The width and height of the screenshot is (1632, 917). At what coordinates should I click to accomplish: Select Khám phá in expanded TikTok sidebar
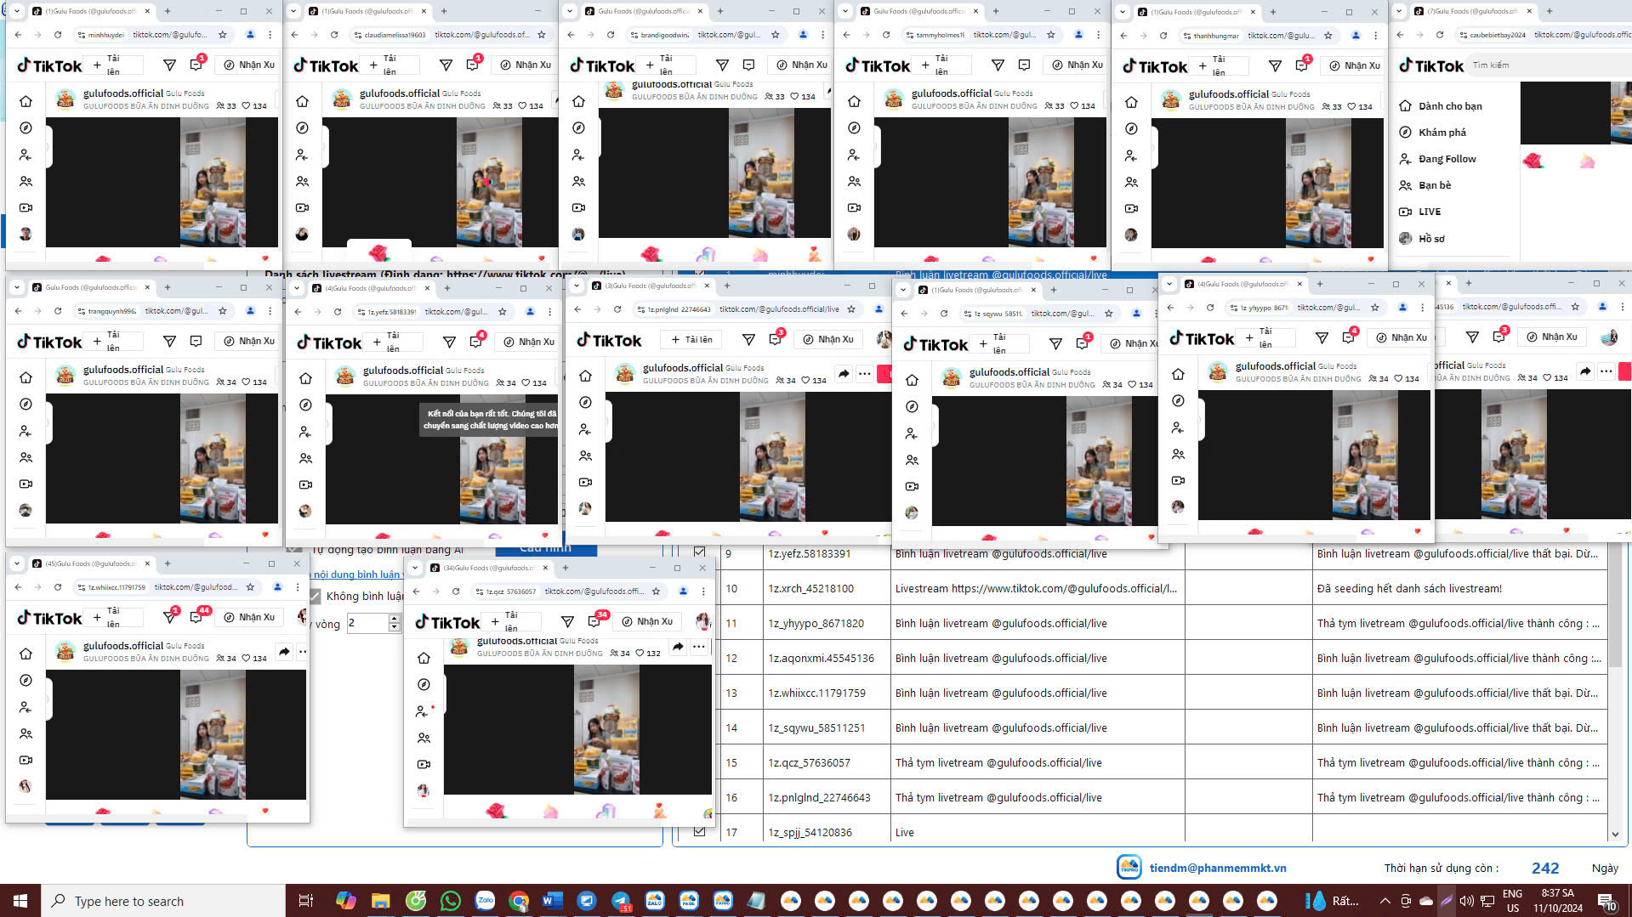tap(1442, 133)
